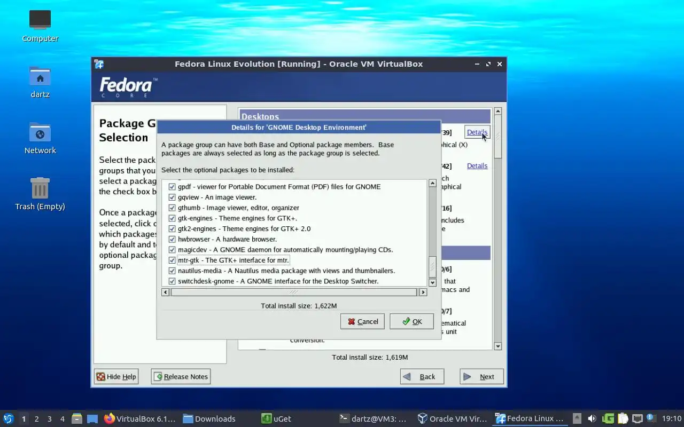684x427 pixels.
Task: Click the volume speaker tray icon
Action: coord(592,418)
